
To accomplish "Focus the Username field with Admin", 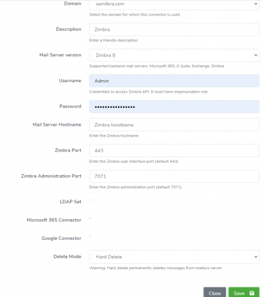I will point(174,81).
